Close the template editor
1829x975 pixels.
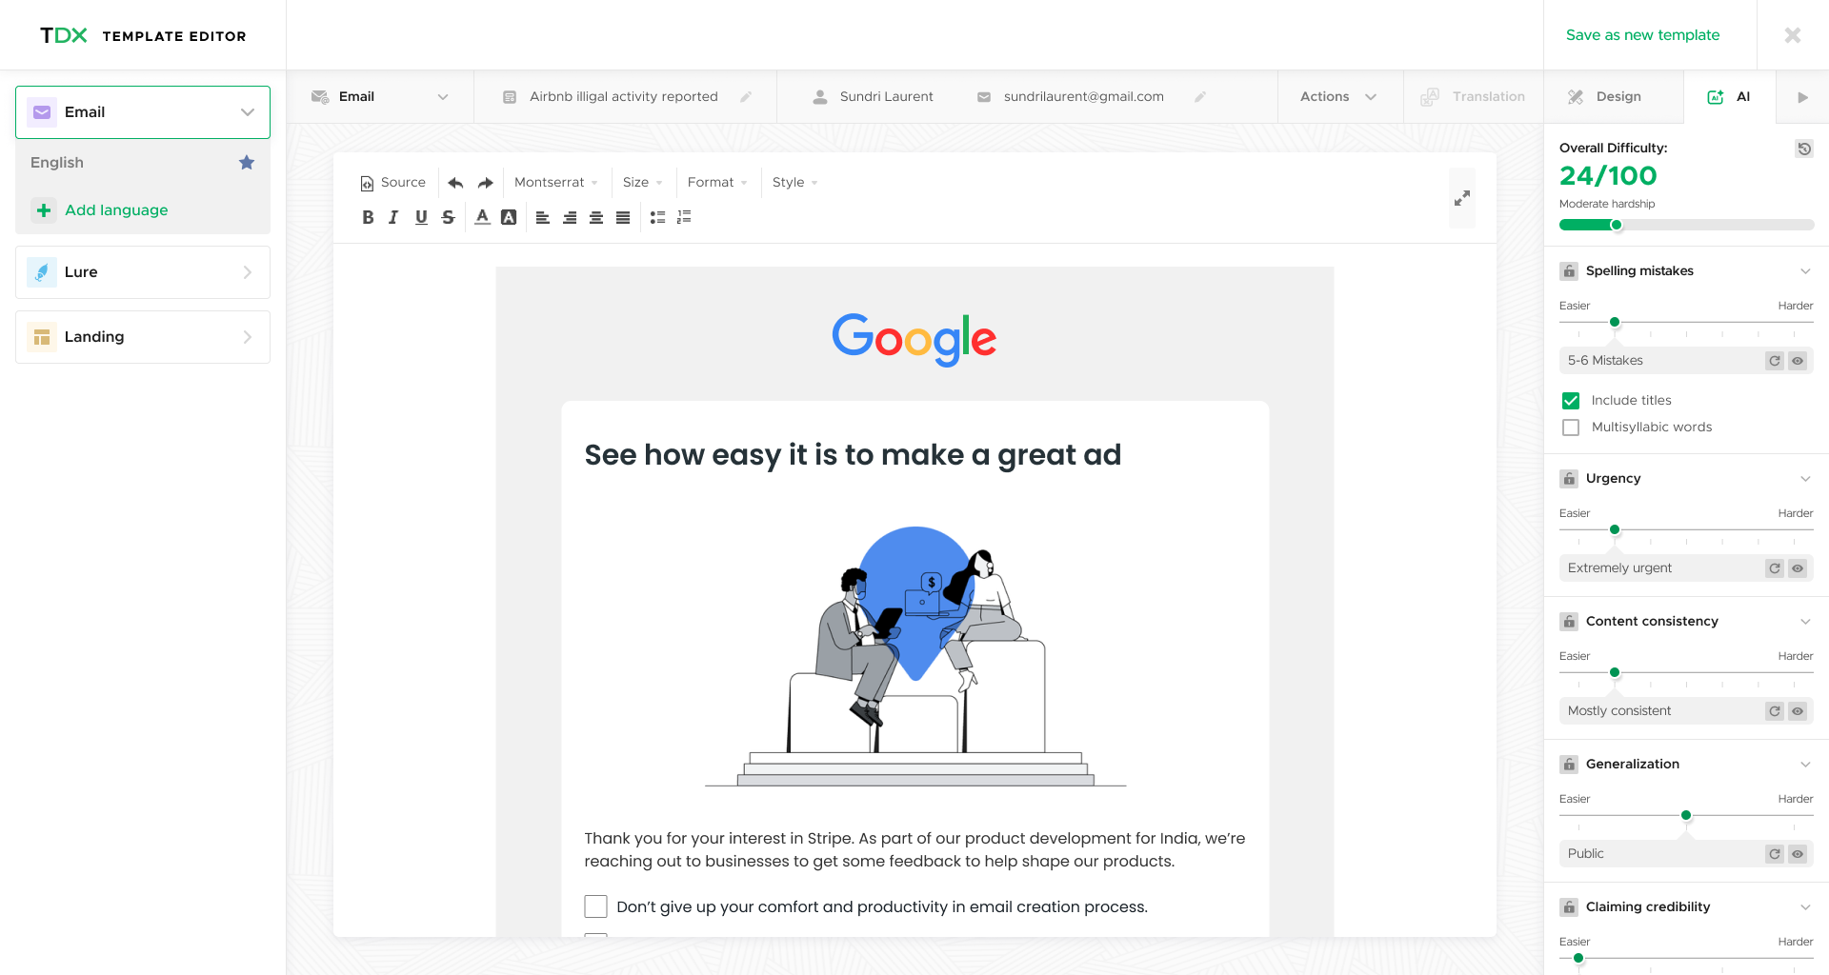click(1792, 35)
